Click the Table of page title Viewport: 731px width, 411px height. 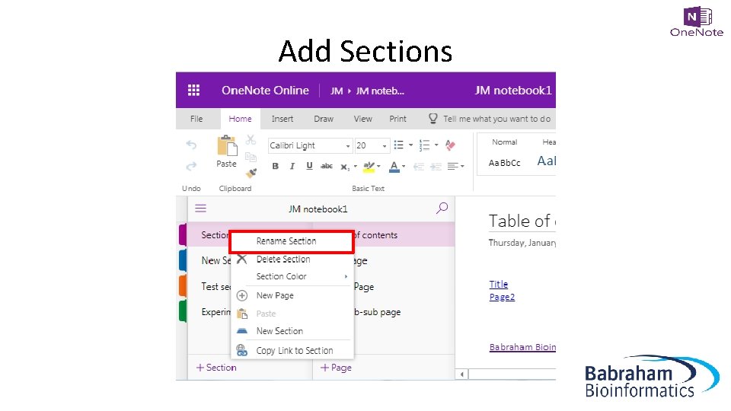[x=522, y=221]
